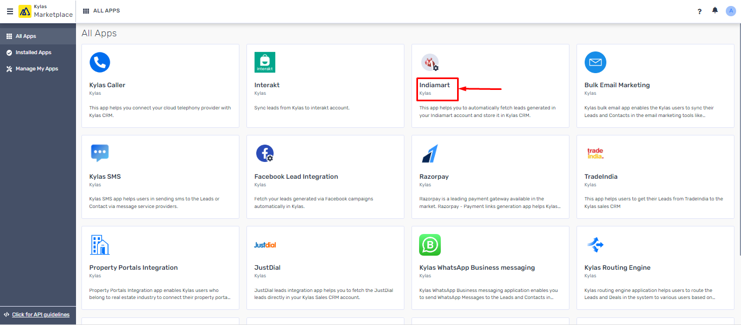Click the WhatsApp Business messaging description

coord(489,294)
